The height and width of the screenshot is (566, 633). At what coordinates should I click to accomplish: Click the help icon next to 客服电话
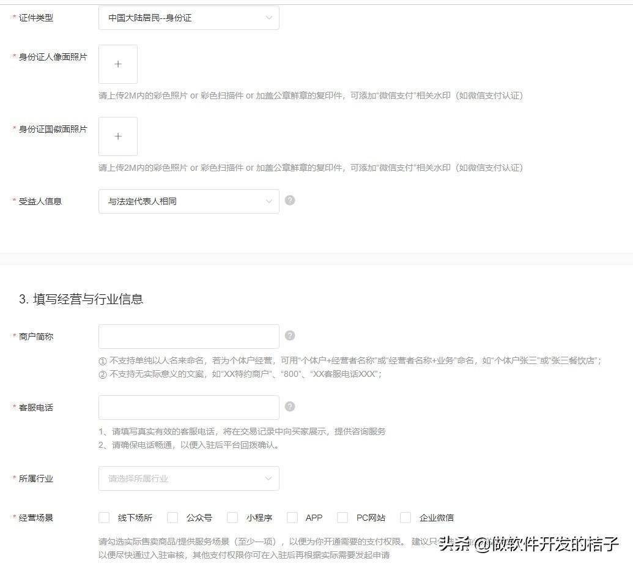290,406
